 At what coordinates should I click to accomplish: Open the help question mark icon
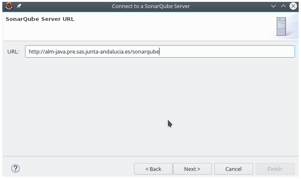15,168
